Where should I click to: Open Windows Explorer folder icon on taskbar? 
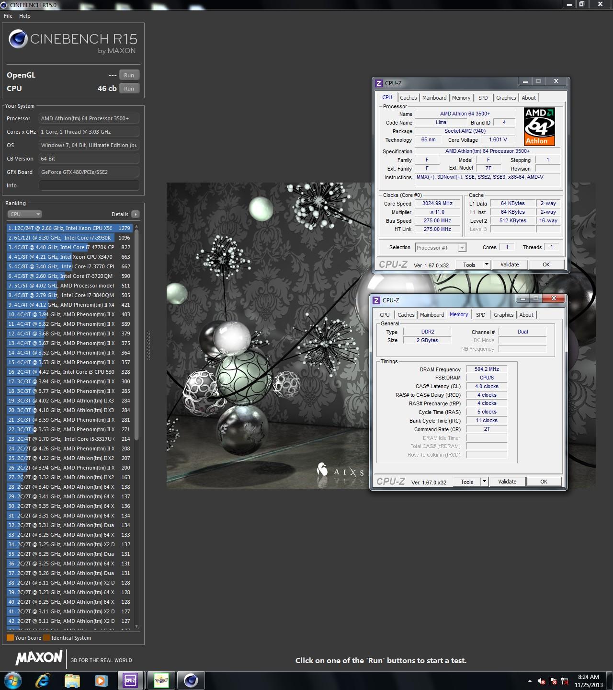(72, 680)
